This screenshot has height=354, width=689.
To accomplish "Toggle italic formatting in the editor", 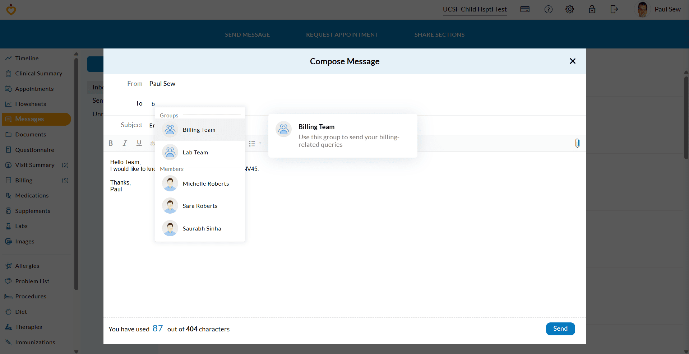I will coord(125,143).
